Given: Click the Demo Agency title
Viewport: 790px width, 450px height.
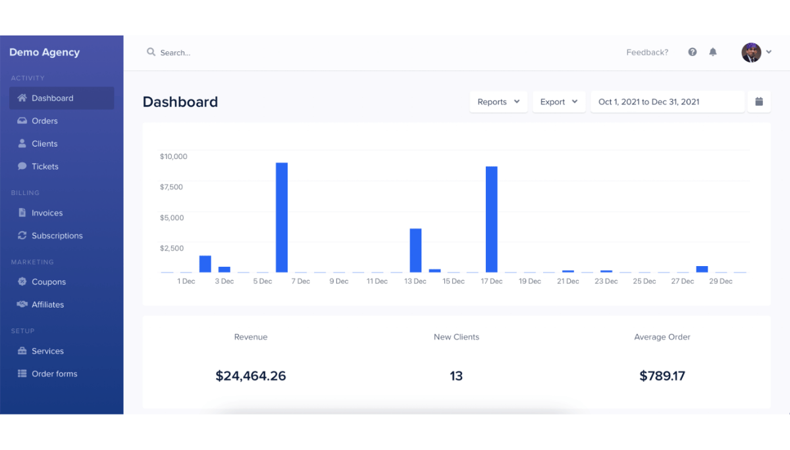Looking at the screenshot, I should click(44, 53).
